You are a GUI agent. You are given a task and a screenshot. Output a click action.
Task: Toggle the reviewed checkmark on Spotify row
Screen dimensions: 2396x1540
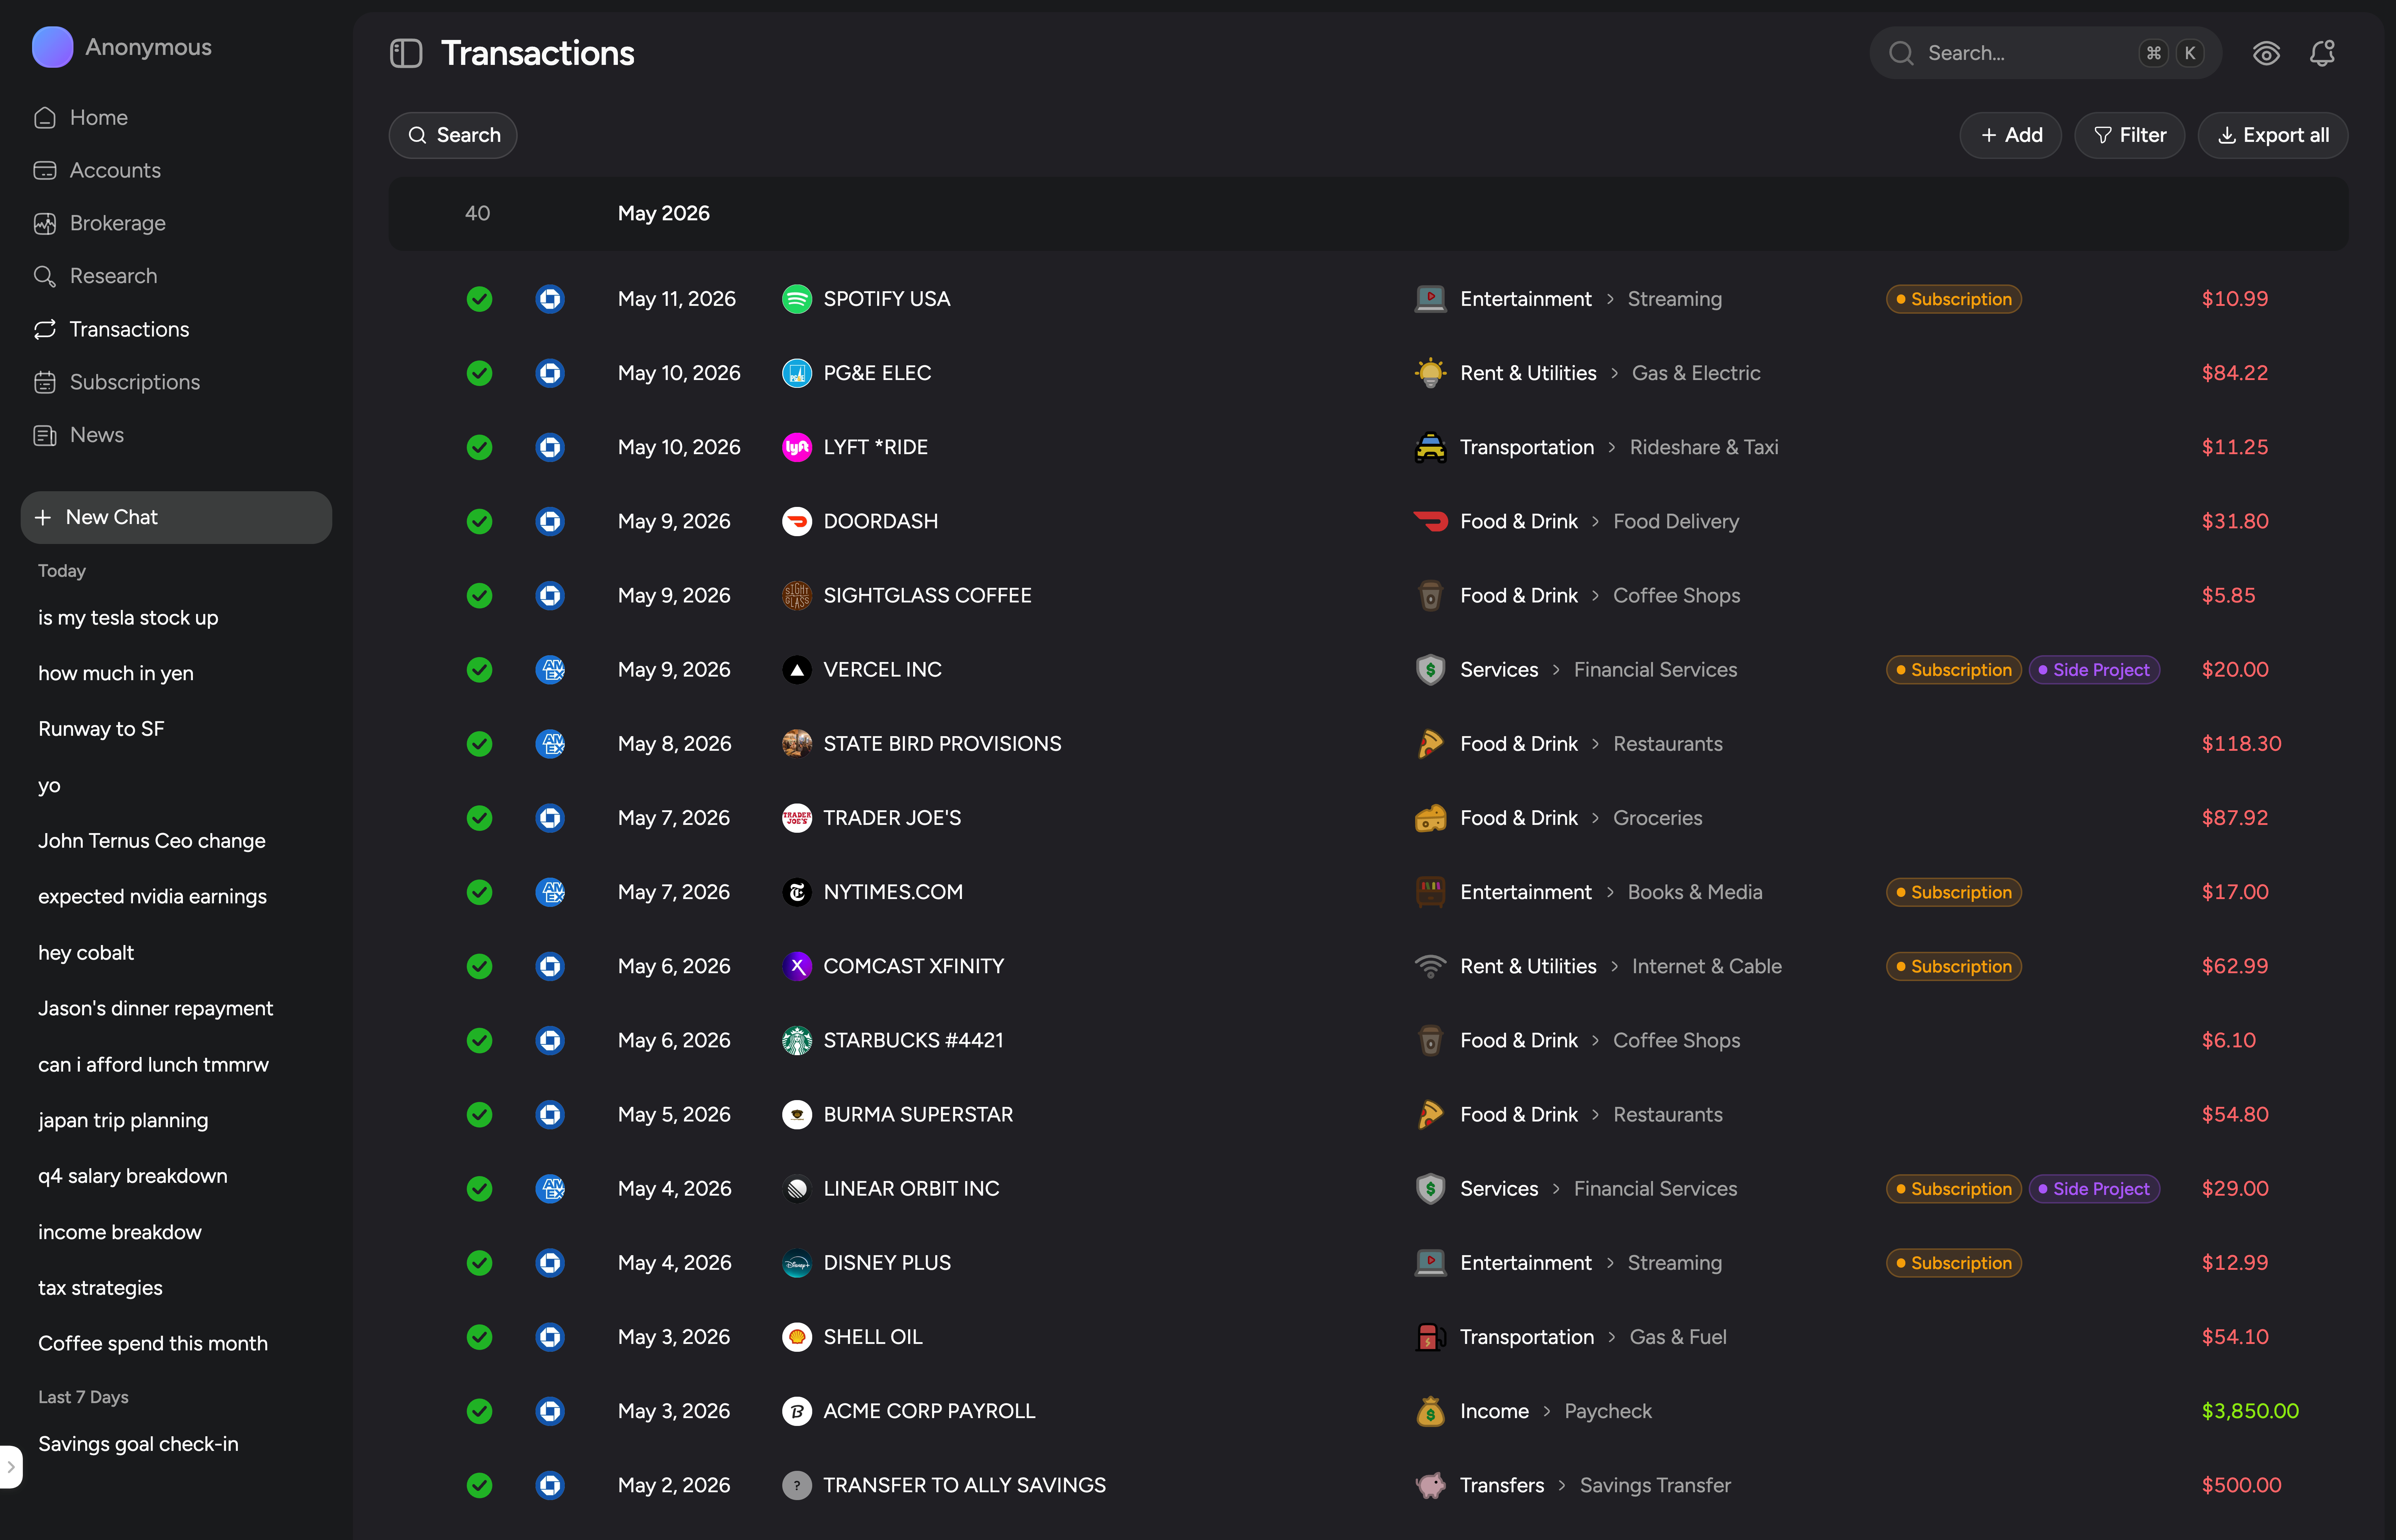(479, 299)
